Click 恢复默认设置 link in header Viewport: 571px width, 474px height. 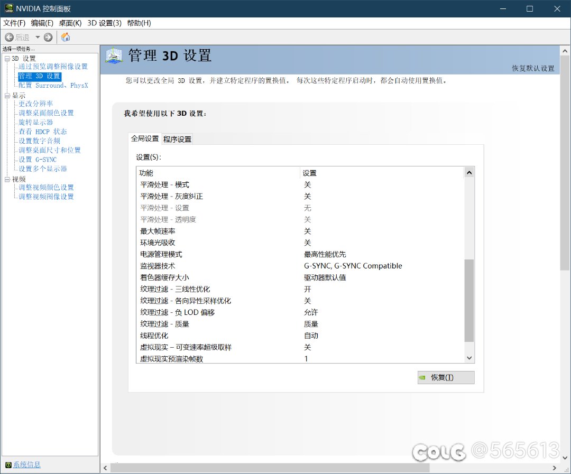click(533, 68)
